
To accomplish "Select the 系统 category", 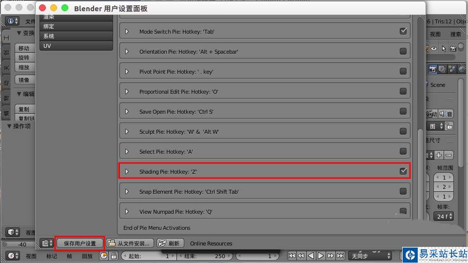I will [76, 36].
